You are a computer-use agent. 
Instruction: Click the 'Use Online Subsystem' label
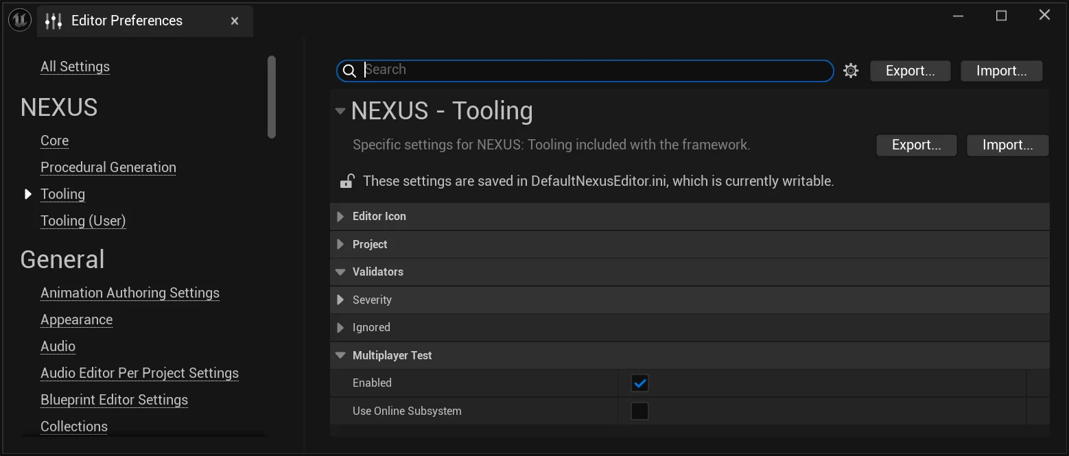click(x=407, y=411)
